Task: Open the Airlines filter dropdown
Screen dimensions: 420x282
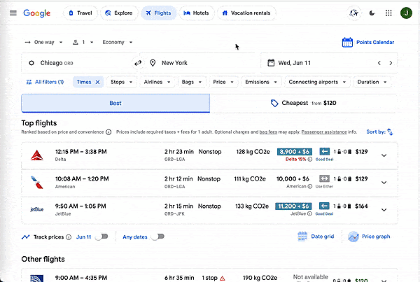Action: [158, 82]
